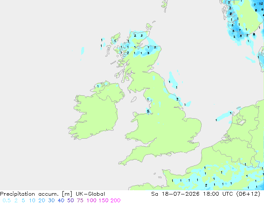This screenshot has height=204, width=264.
Task: Click the "2" rainfall value in northern France
Action: tap(206, 185)
